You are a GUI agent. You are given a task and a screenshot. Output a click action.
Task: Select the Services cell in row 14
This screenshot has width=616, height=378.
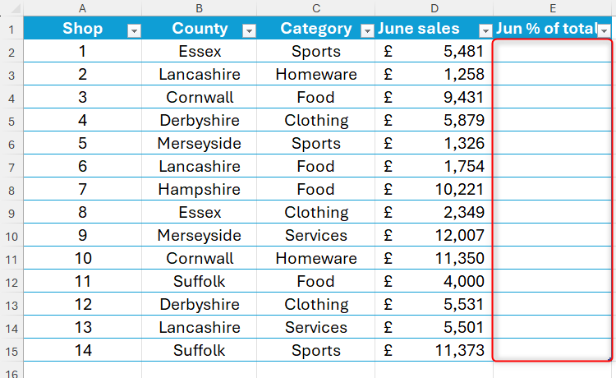(316, 327)
